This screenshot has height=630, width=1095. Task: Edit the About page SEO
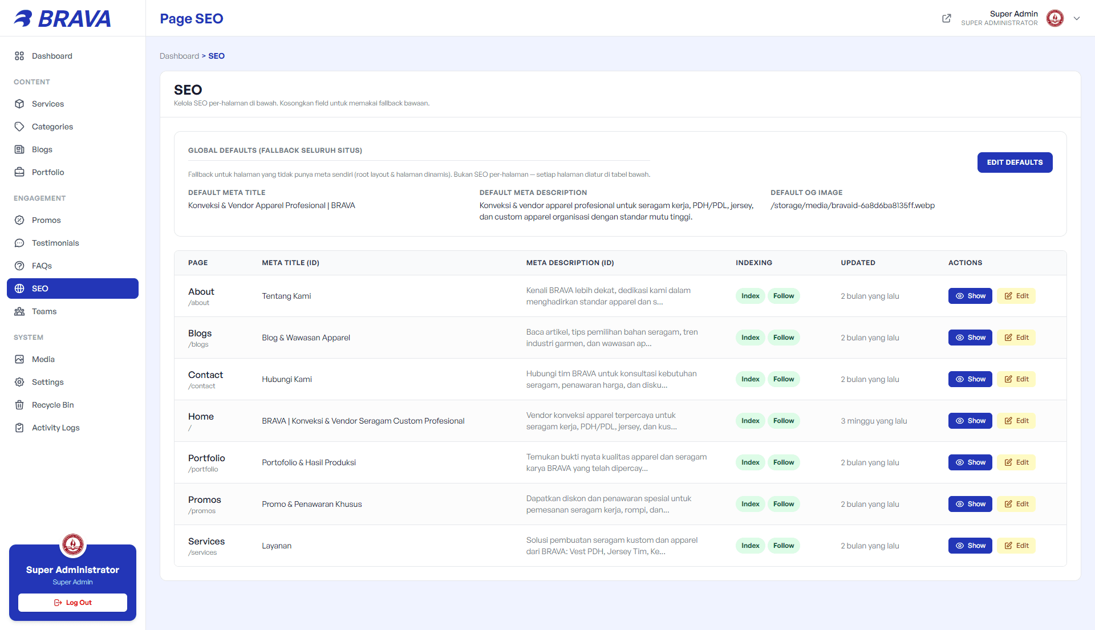tap(1016, 296)
